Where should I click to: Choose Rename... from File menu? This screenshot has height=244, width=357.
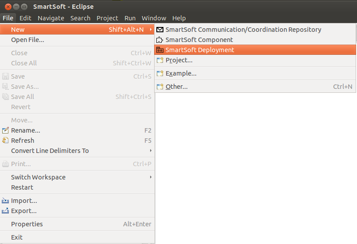click(x=77, y=130)
